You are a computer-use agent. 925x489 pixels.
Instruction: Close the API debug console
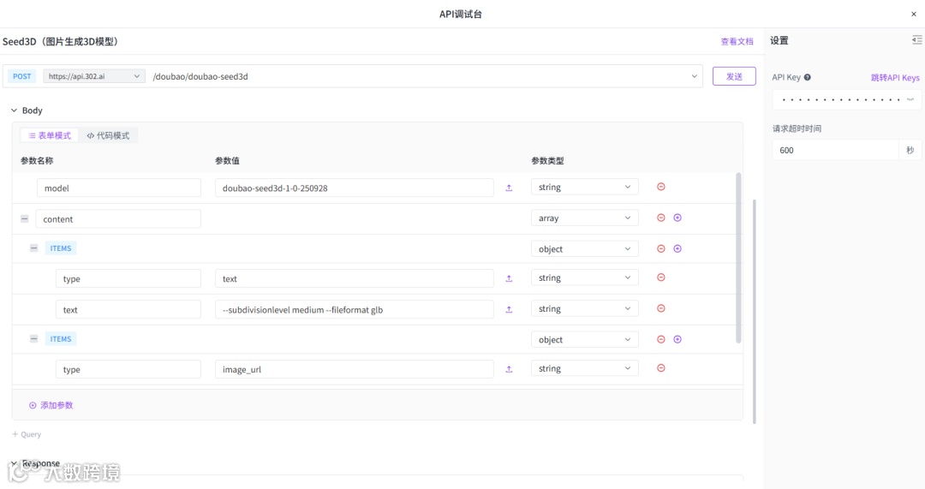coord(913,15)
